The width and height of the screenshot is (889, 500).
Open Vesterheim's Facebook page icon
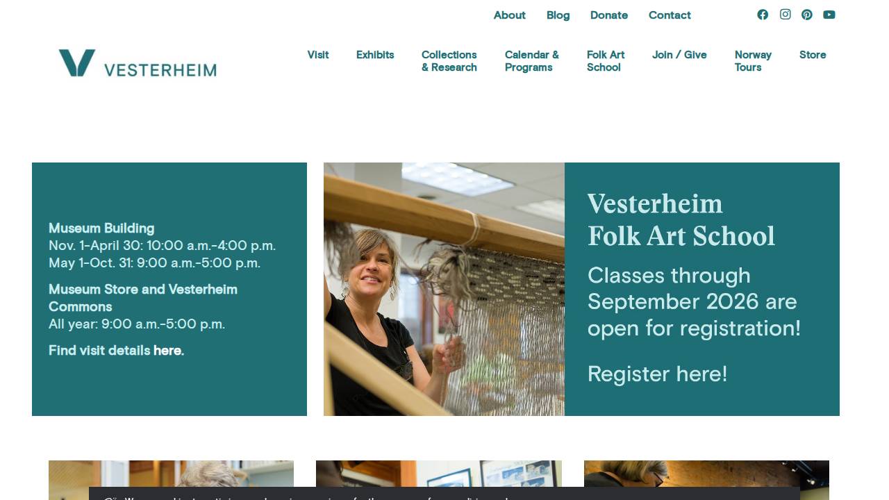(x=763, y=15)
